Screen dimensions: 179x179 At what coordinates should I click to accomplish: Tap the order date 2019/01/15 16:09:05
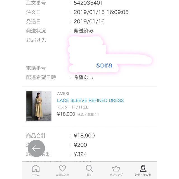pos(101,12)
